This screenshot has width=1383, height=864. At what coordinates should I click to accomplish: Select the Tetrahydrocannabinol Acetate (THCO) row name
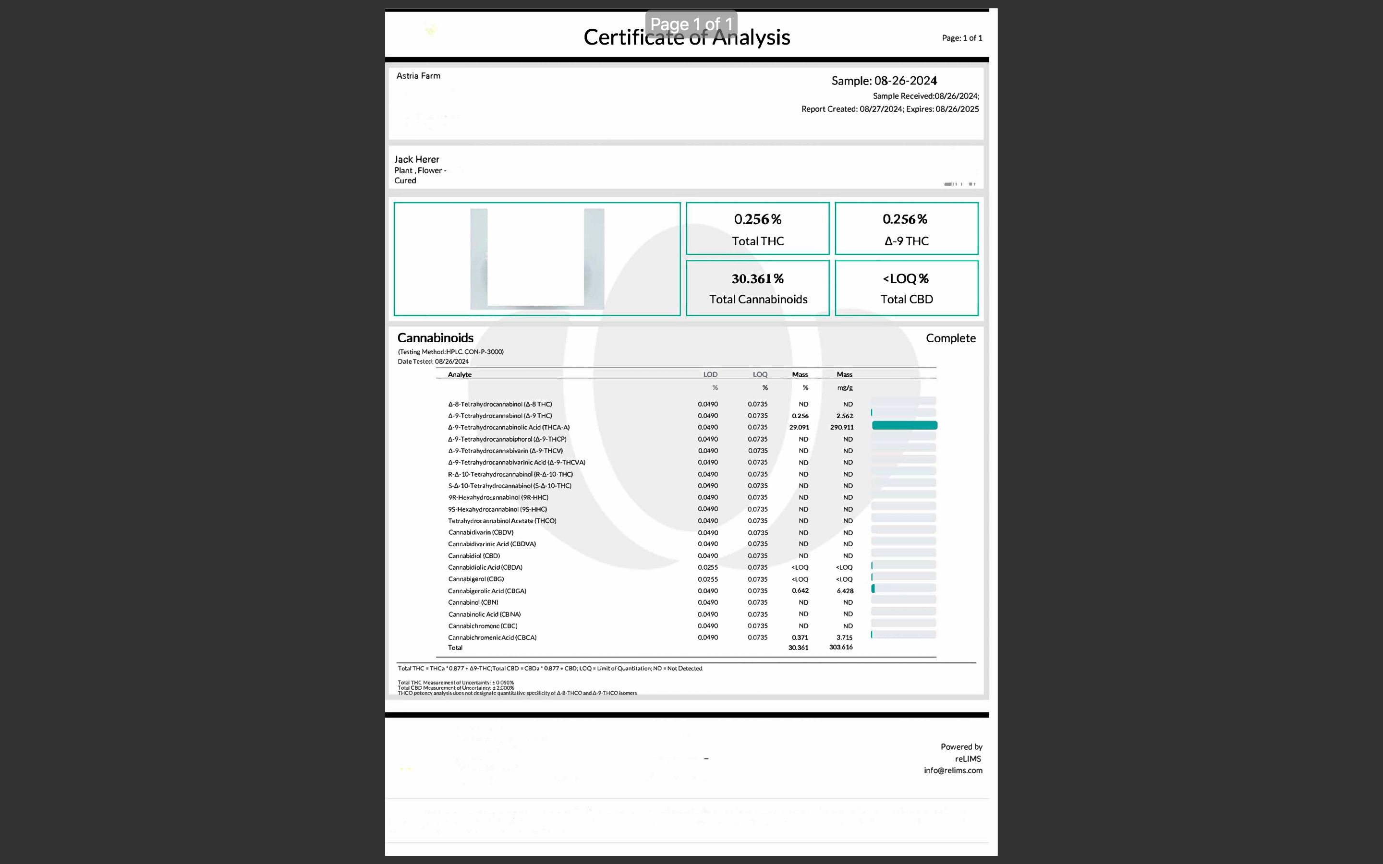point(502,521)
